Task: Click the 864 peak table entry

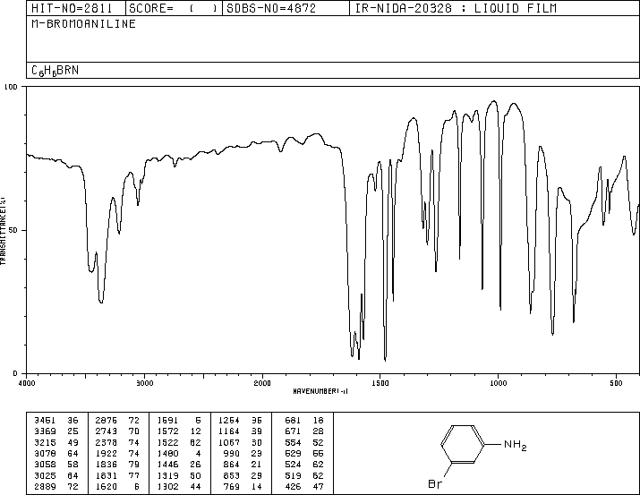Action: click(243, 465)
